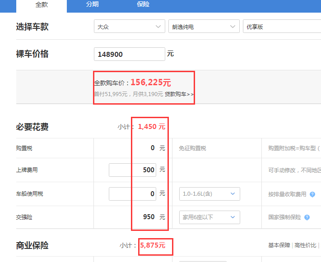Click the 必要花费 subtotal 1,450 元
This screenshot has height=262, width=321.
(152, 127)
